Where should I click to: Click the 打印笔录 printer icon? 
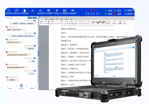click(x=49, y=10)
